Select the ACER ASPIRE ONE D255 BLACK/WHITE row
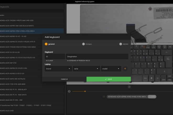Image resolution: width=173 pixels, height=115 pixels. tap(32, 26)
